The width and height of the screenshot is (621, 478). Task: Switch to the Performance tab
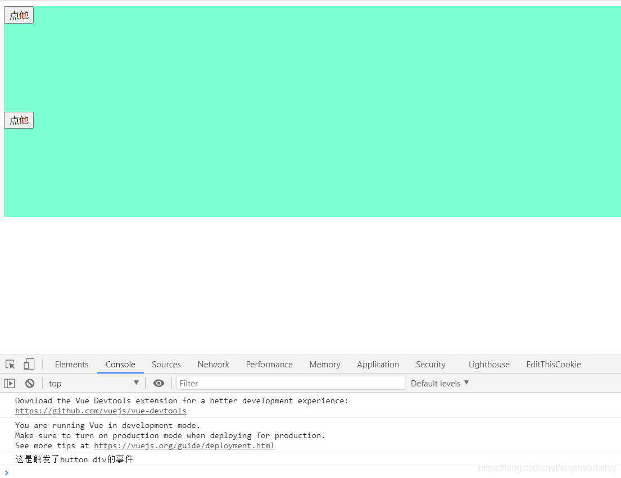pos(269,365)
